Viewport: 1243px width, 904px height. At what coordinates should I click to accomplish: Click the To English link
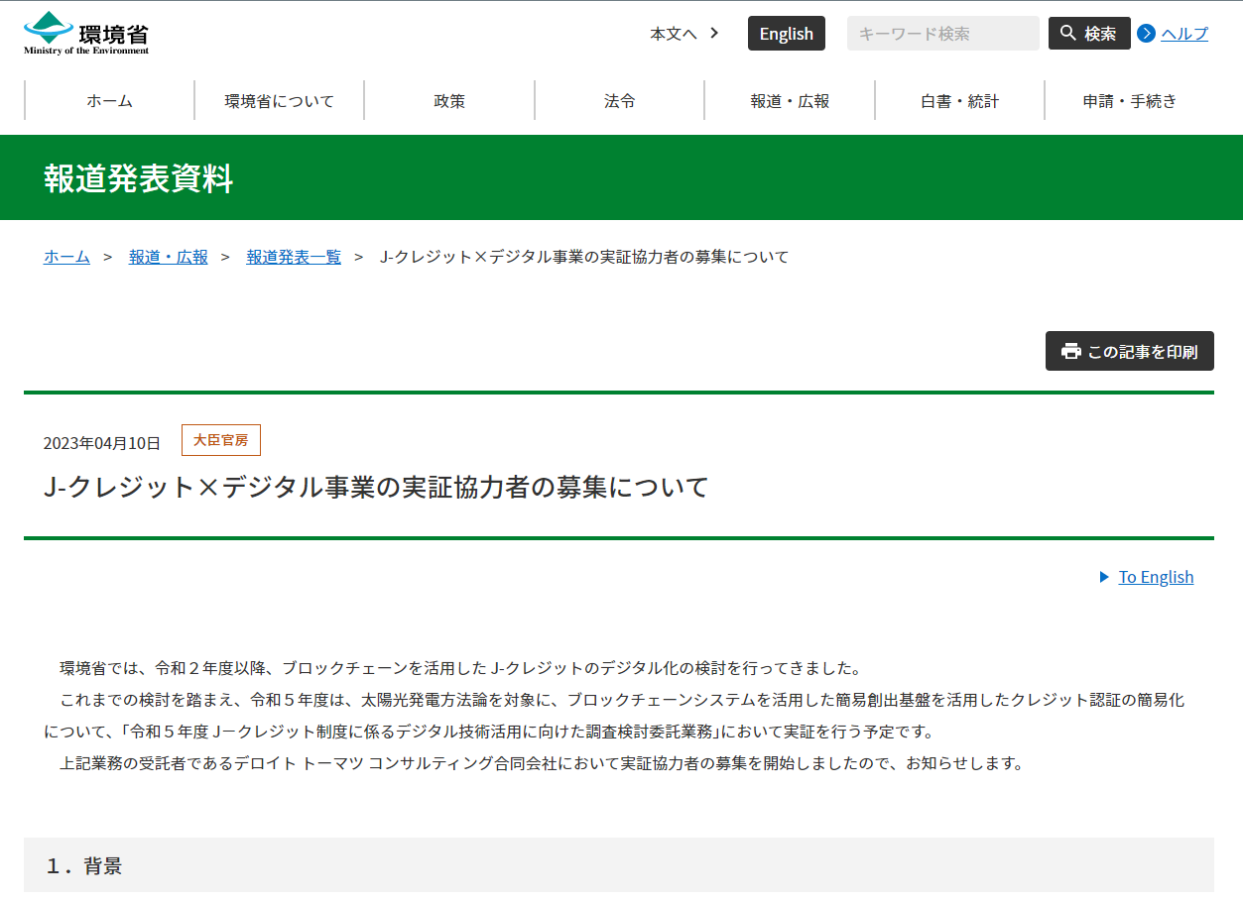coord(1155,577)
